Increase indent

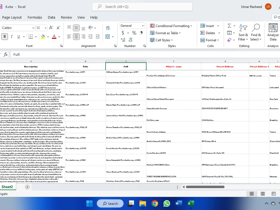click(97, 37)
